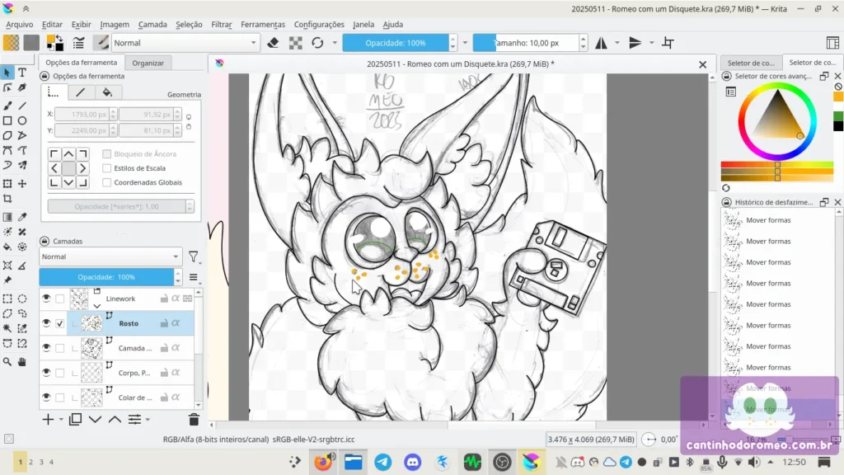Open the layer filter funnel icon
The image size is (844, 475).
(193, 257)
